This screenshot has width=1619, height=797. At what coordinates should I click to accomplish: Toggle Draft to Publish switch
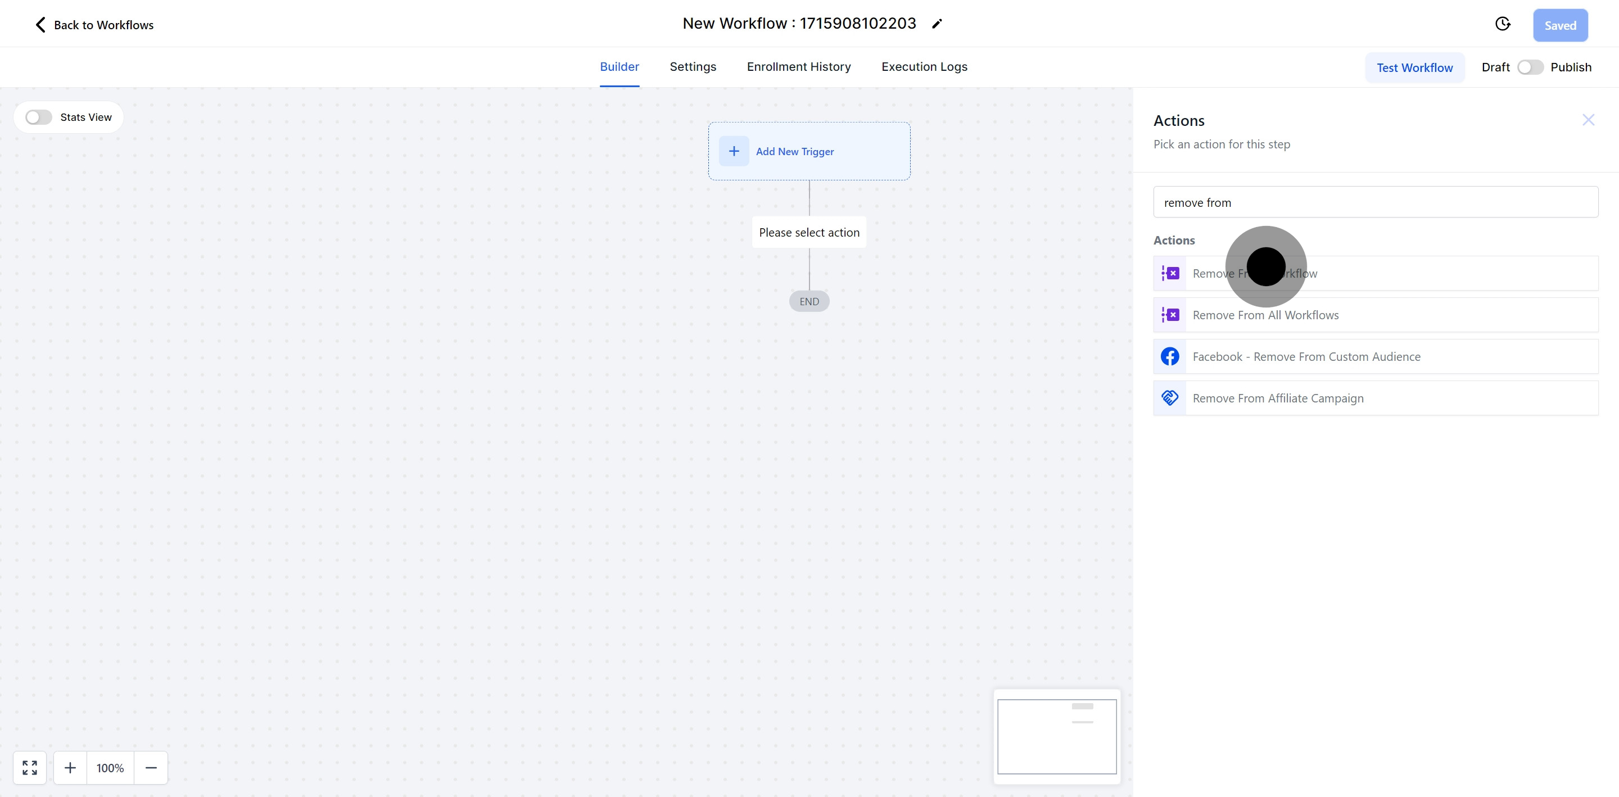pyautogui.click(x=1530, y=67)
